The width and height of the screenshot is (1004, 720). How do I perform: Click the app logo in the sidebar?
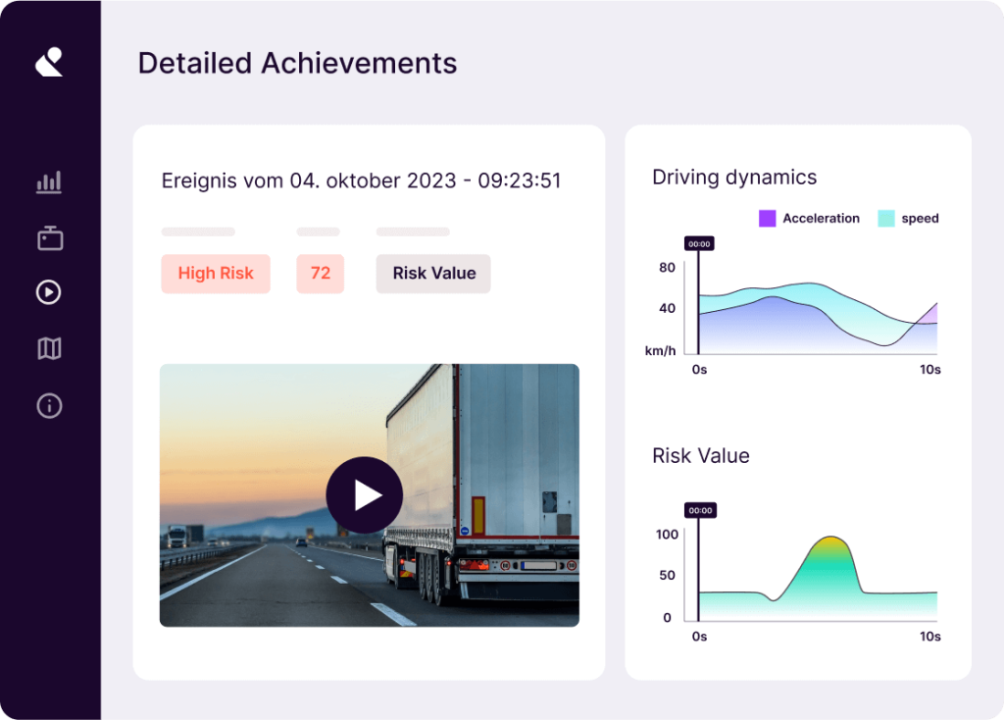[x=49, y=62]
